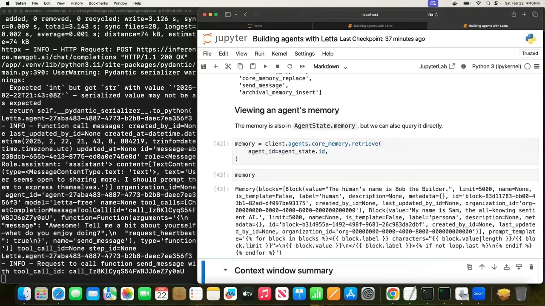Run the selected cell with play icon
545x306 pixels.
(265, 67)
